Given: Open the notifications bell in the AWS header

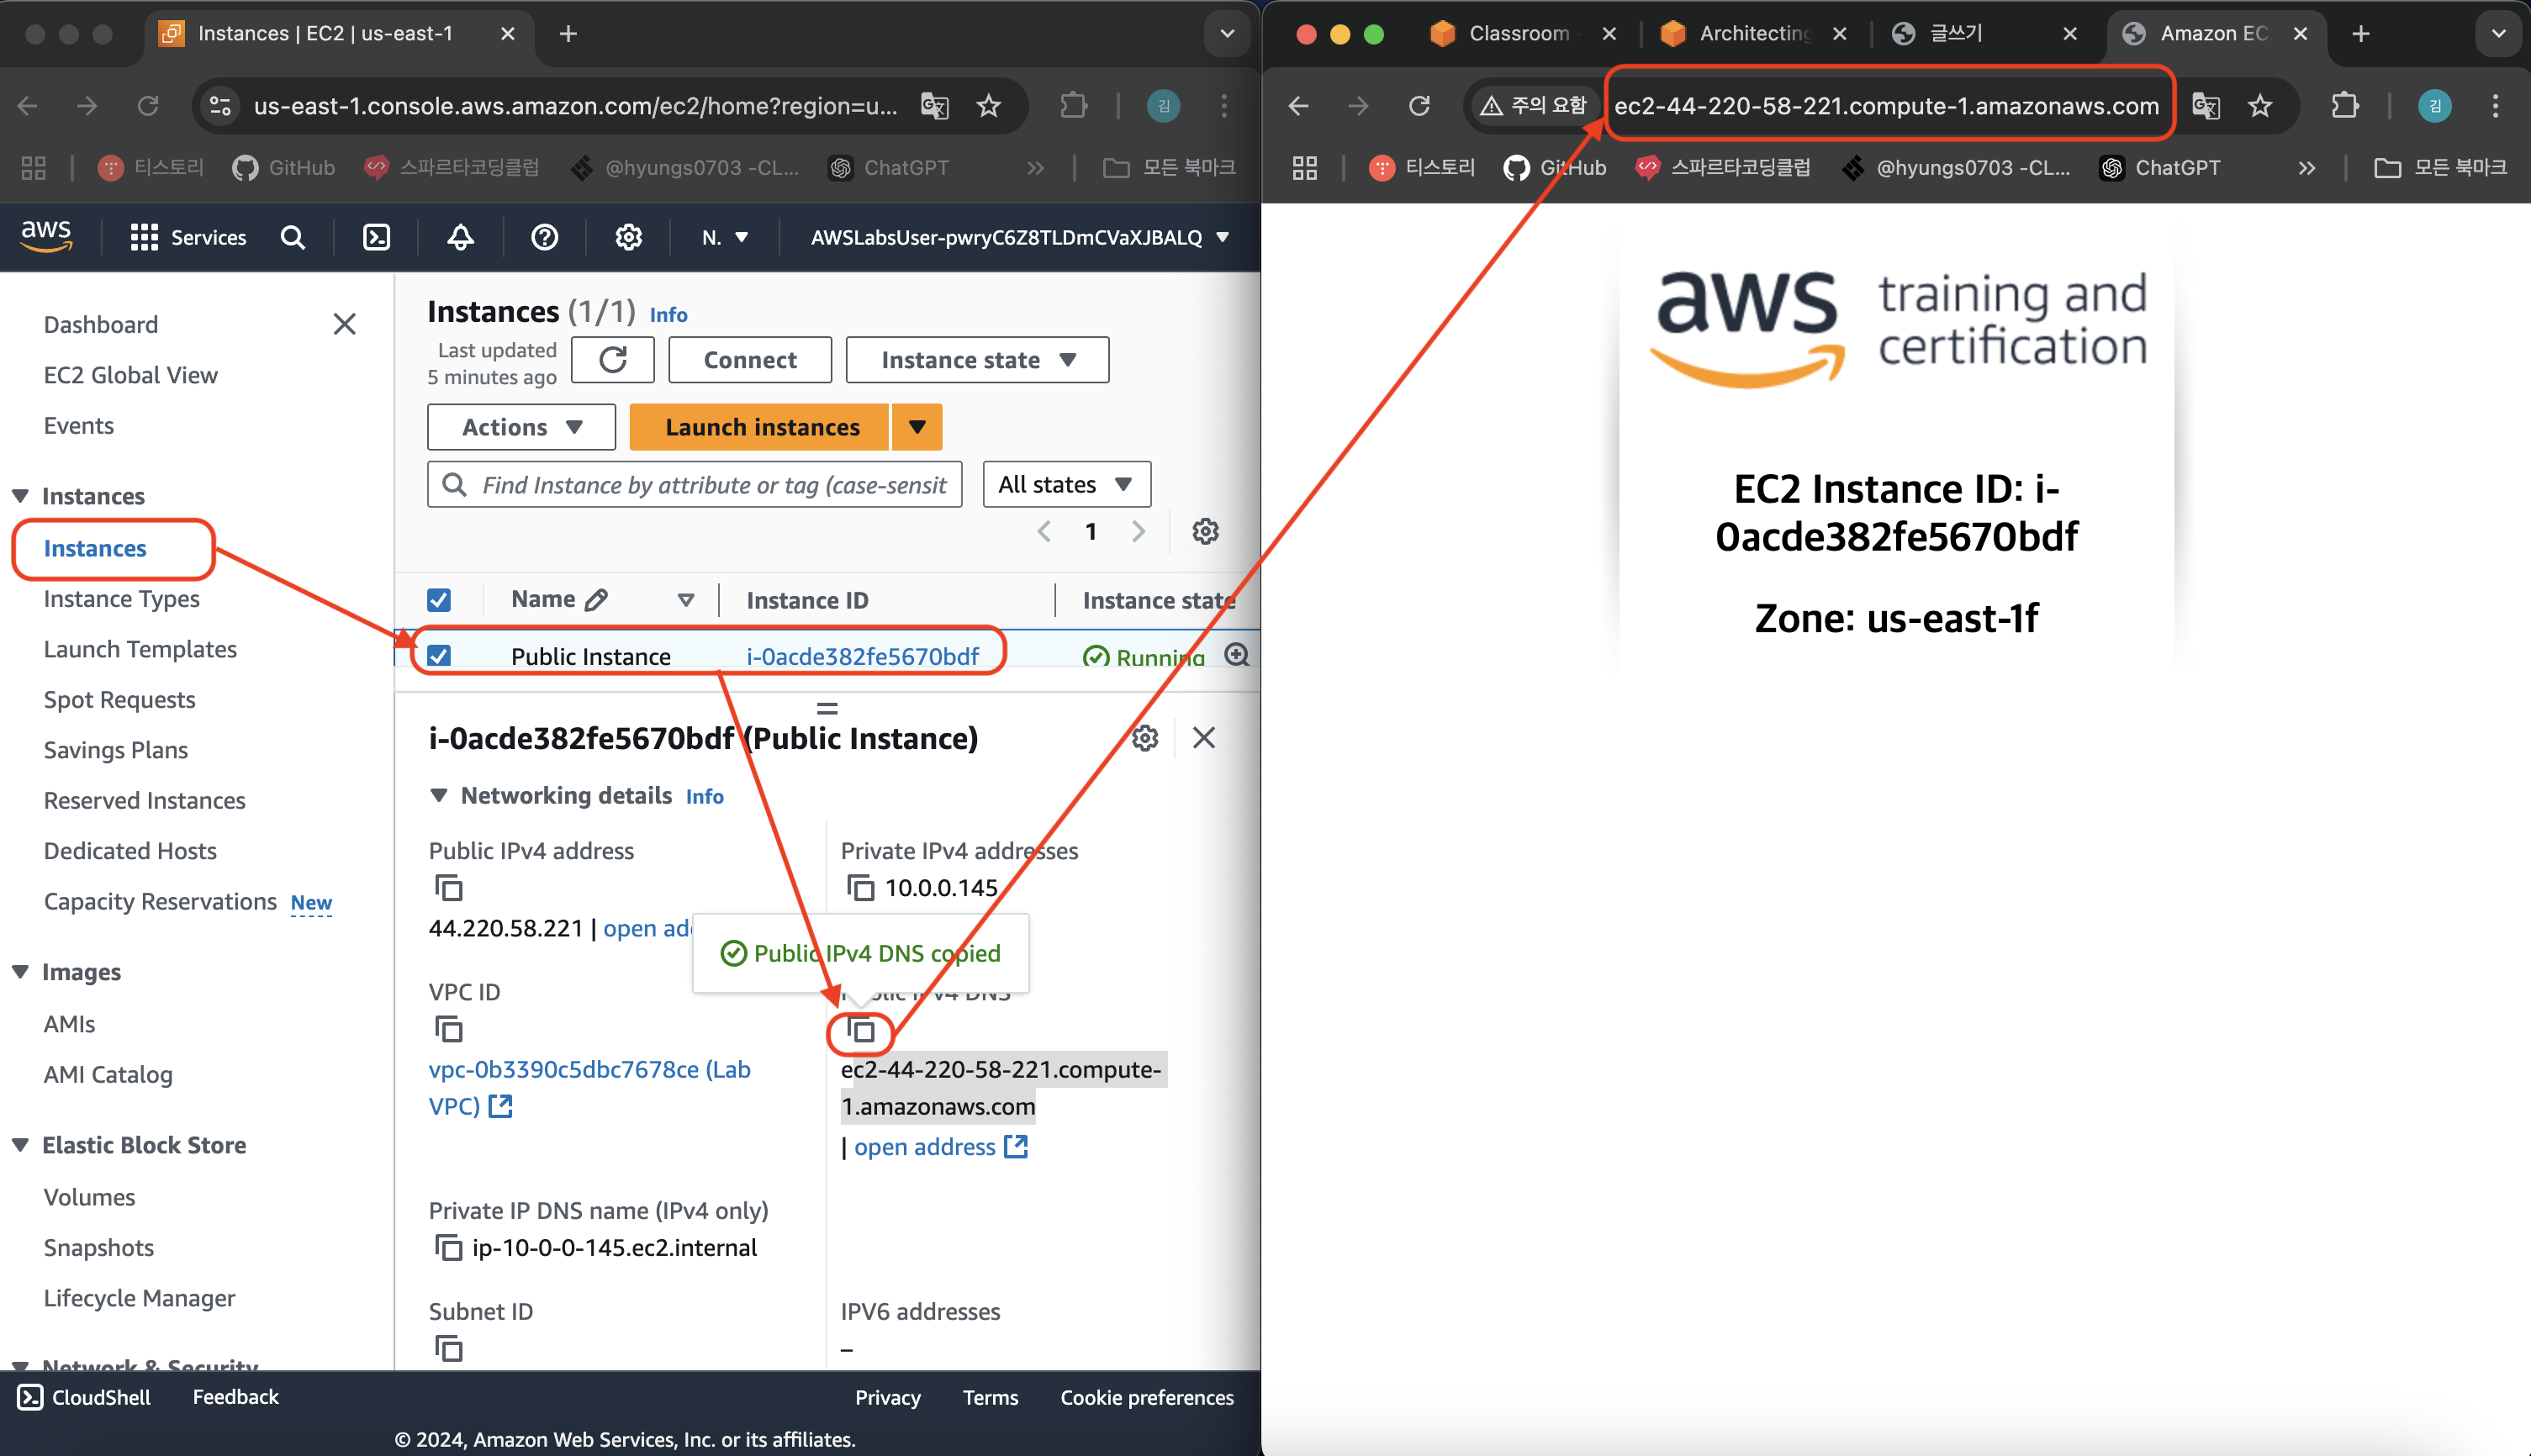Looking at the screenshot, I should pyautogui.click(x=460, y=237).
